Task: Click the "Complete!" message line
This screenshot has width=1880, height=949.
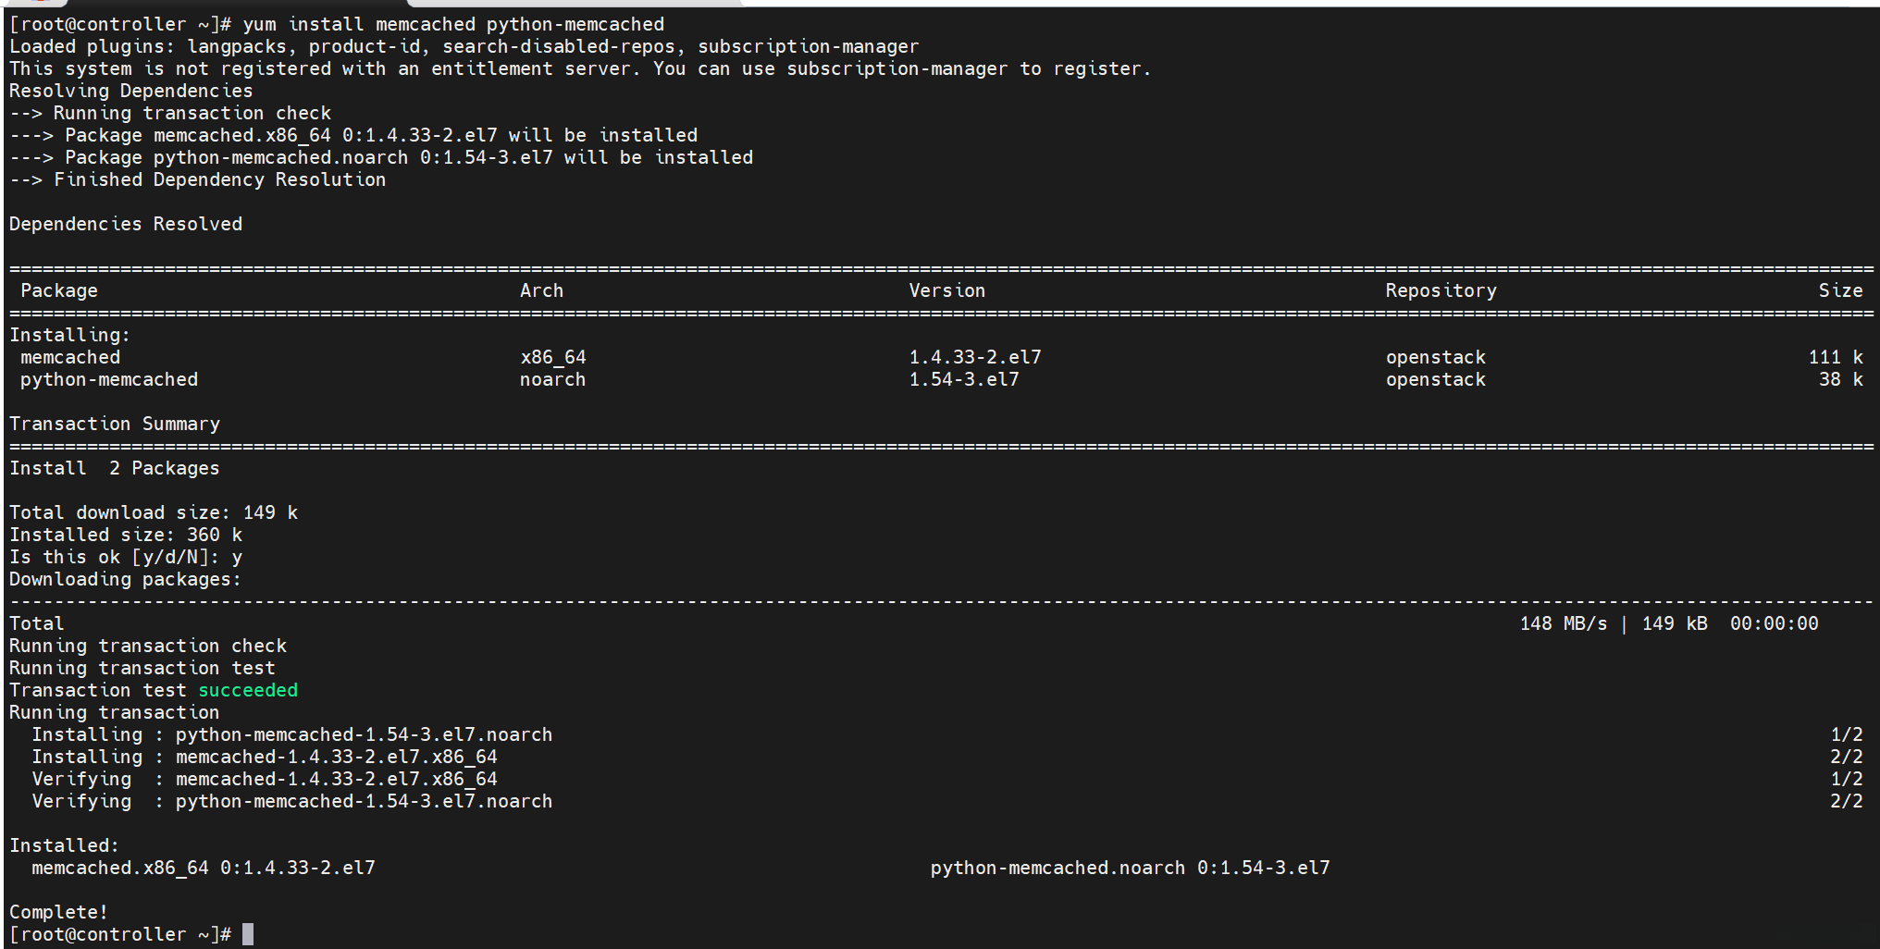Action: pos(58,912)
